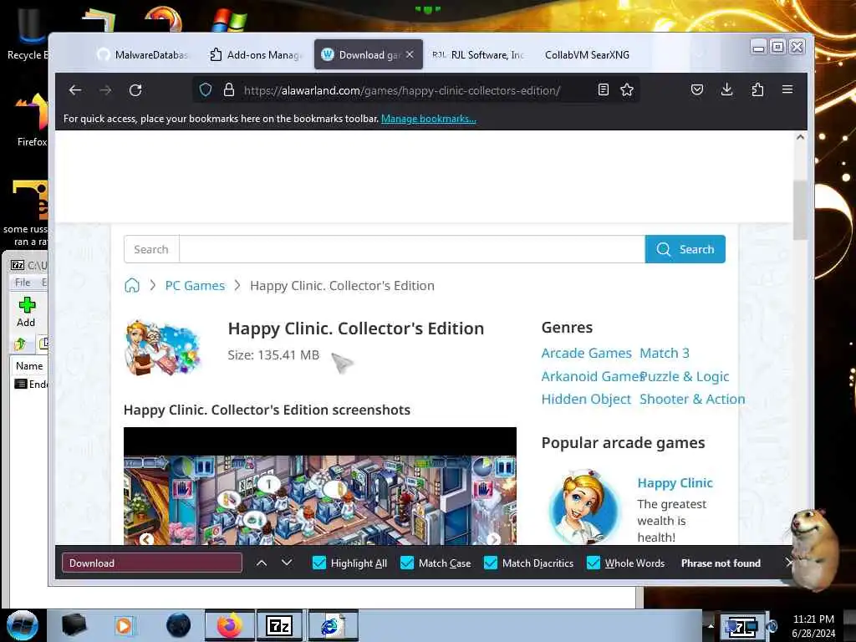The width and height of the screenshot is (856, 642).
Task: Open Firefox application hamburger menu
Action: coord(787,89)
